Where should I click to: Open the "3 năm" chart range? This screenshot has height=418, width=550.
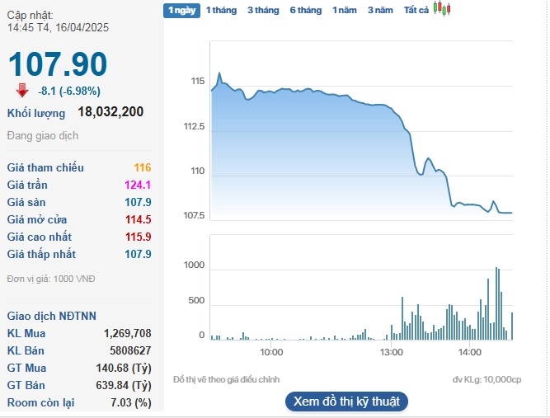point(380,10)
